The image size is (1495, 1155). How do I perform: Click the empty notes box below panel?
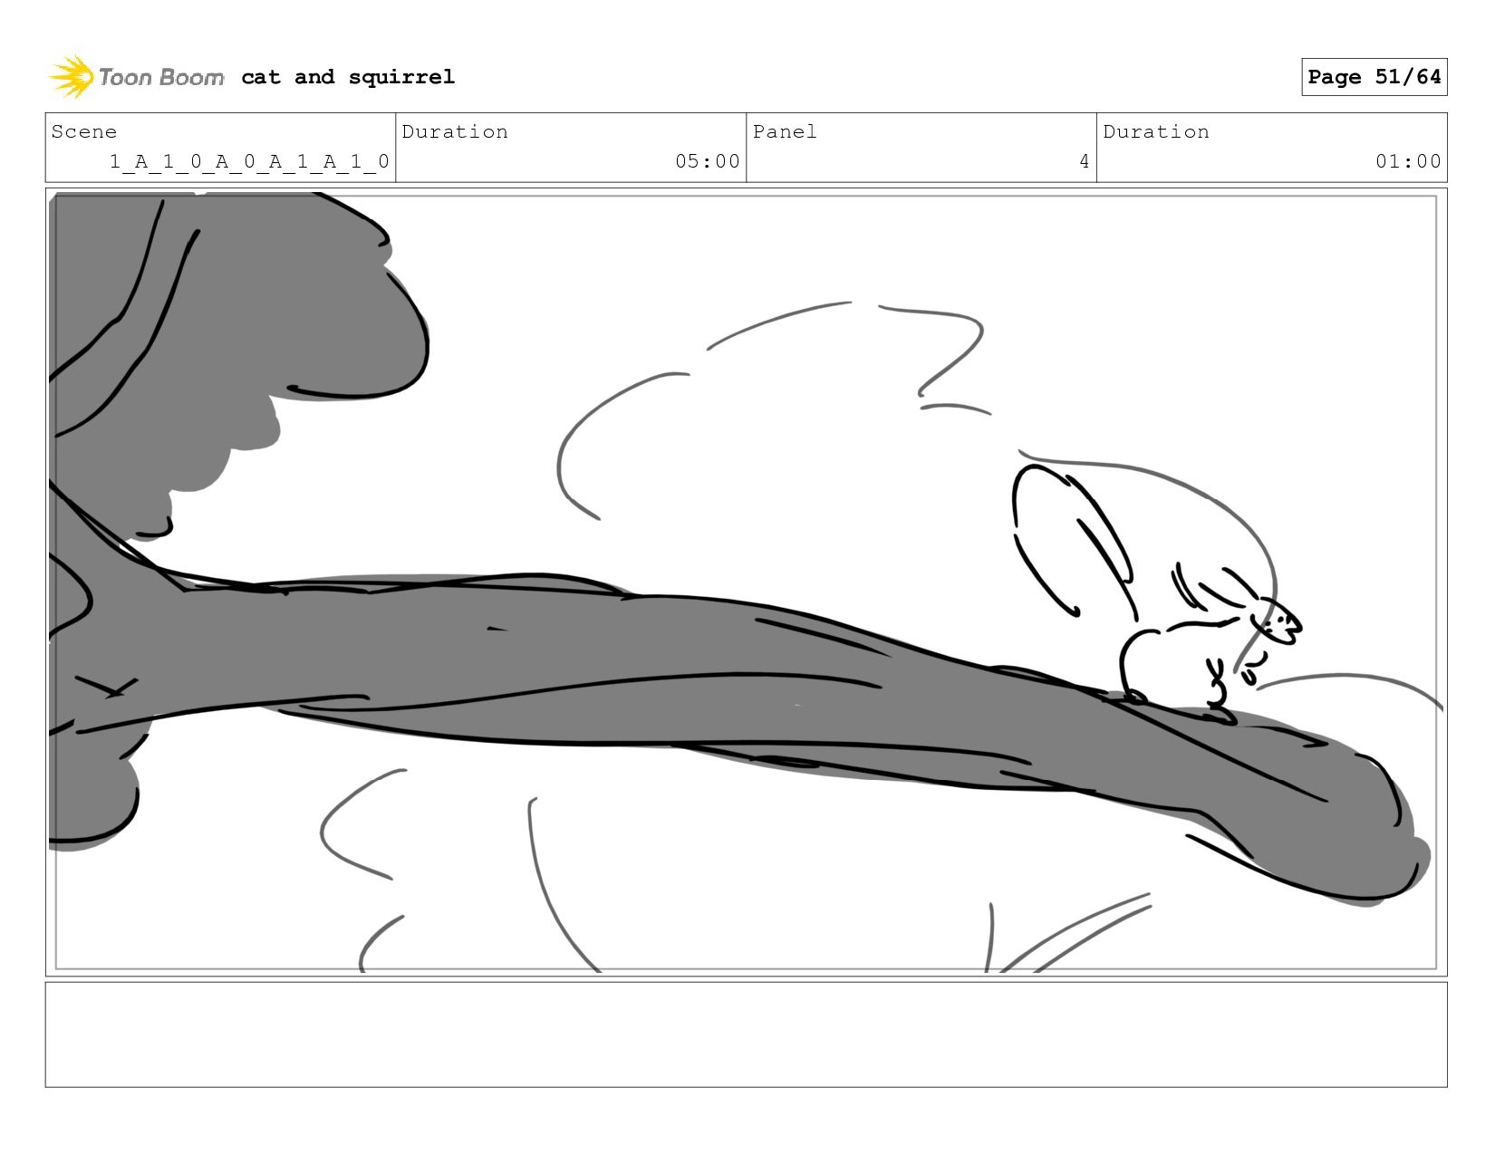[746, 1035]
